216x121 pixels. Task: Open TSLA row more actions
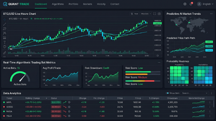210,116
